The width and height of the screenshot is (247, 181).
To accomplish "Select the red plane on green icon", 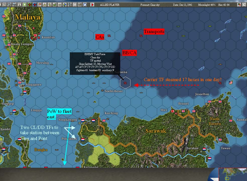I will pyautogui.click(x=30, y=5).
